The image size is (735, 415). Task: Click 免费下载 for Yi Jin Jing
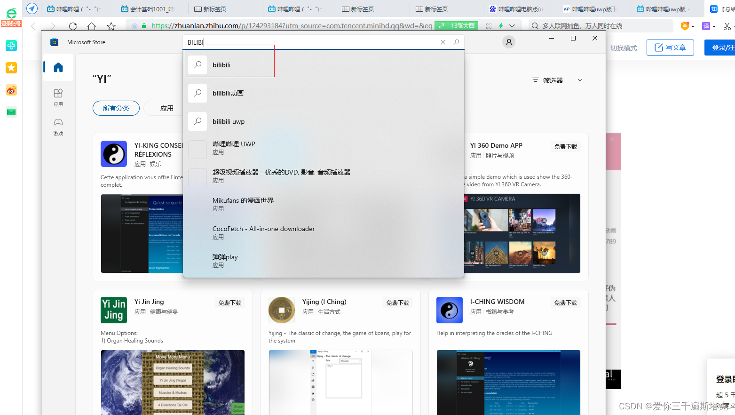[x=229, y=303]
